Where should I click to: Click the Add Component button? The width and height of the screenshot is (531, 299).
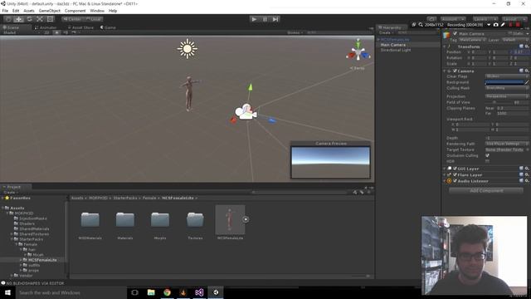point(486,191)
